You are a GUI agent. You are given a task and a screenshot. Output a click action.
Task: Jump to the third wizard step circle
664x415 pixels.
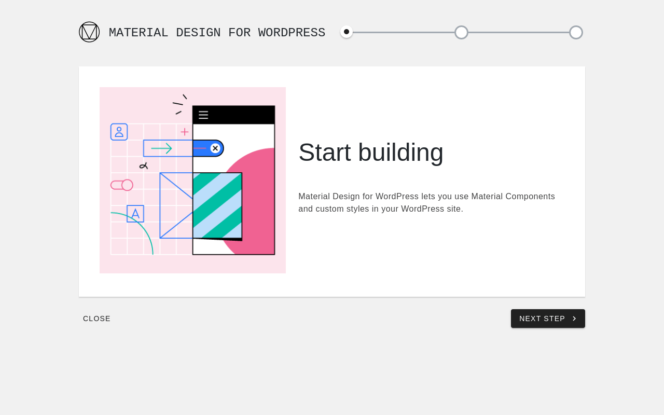point(576,32)
